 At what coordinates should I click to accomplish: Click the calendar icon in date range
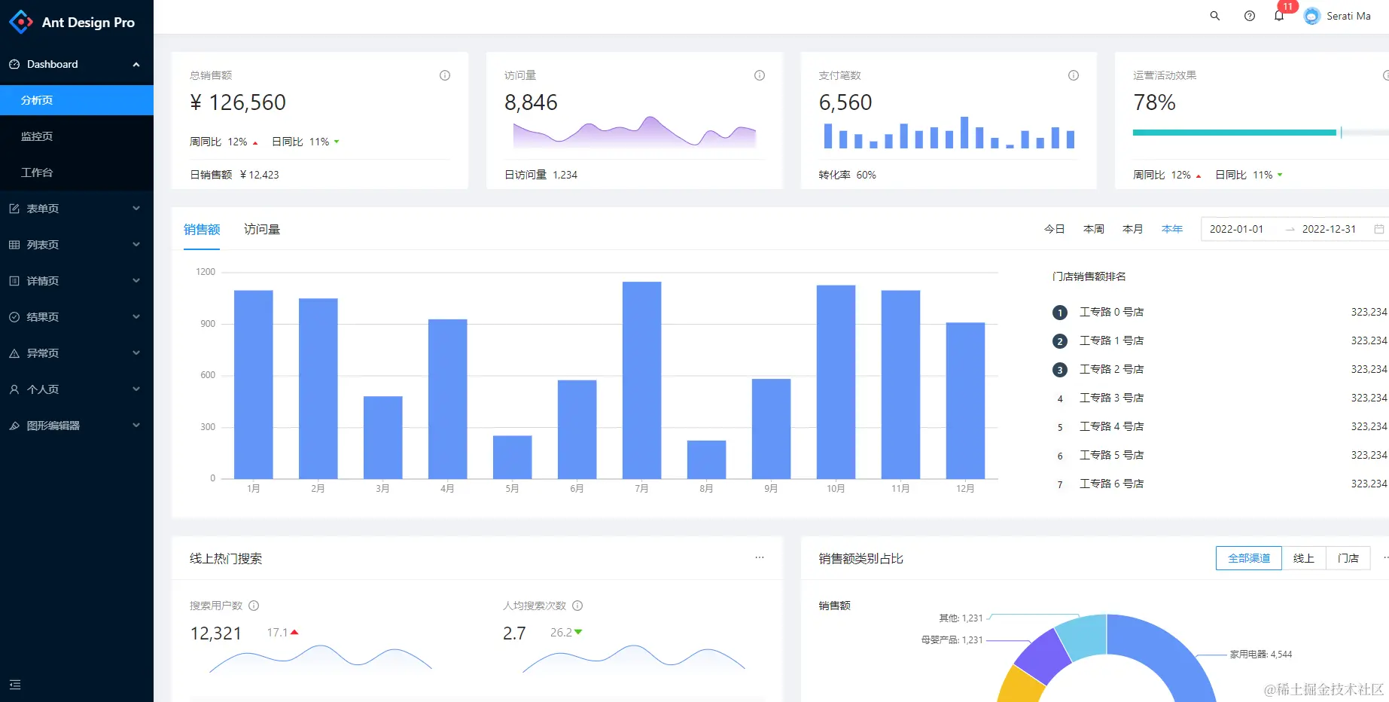tap(1379, 229)
